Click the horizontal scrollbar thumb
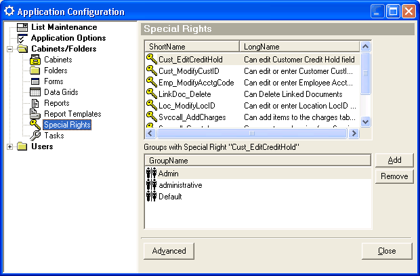This screenshot has height=276, width=420. tap(251, 134)
